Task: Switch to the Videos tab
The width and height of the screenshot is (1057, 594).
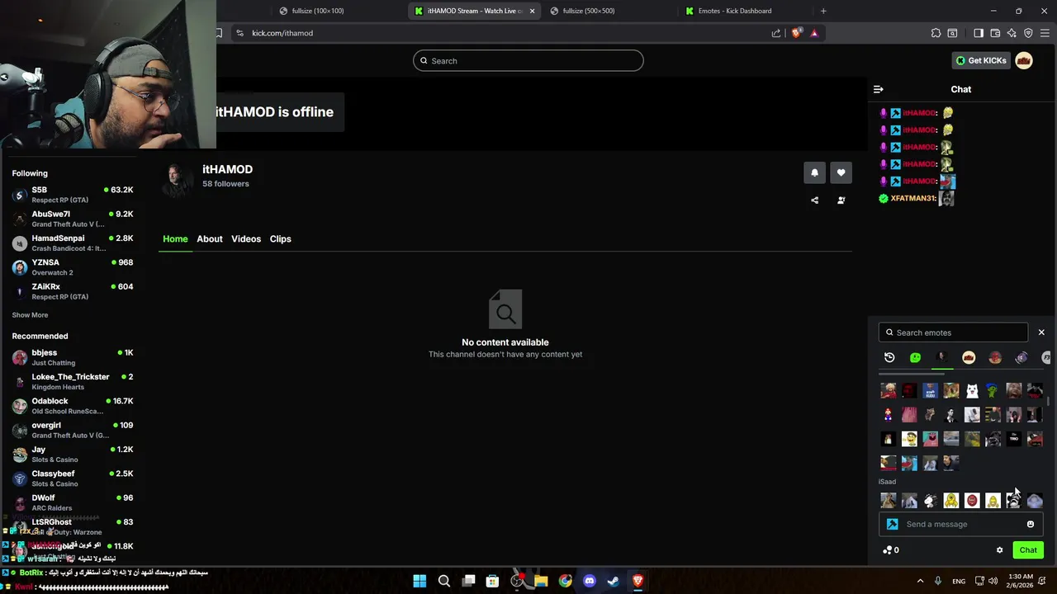Action: (246, 239)
